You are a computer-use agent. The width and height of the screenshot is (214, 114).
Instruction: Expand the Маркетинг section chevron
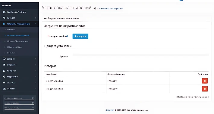36,76
